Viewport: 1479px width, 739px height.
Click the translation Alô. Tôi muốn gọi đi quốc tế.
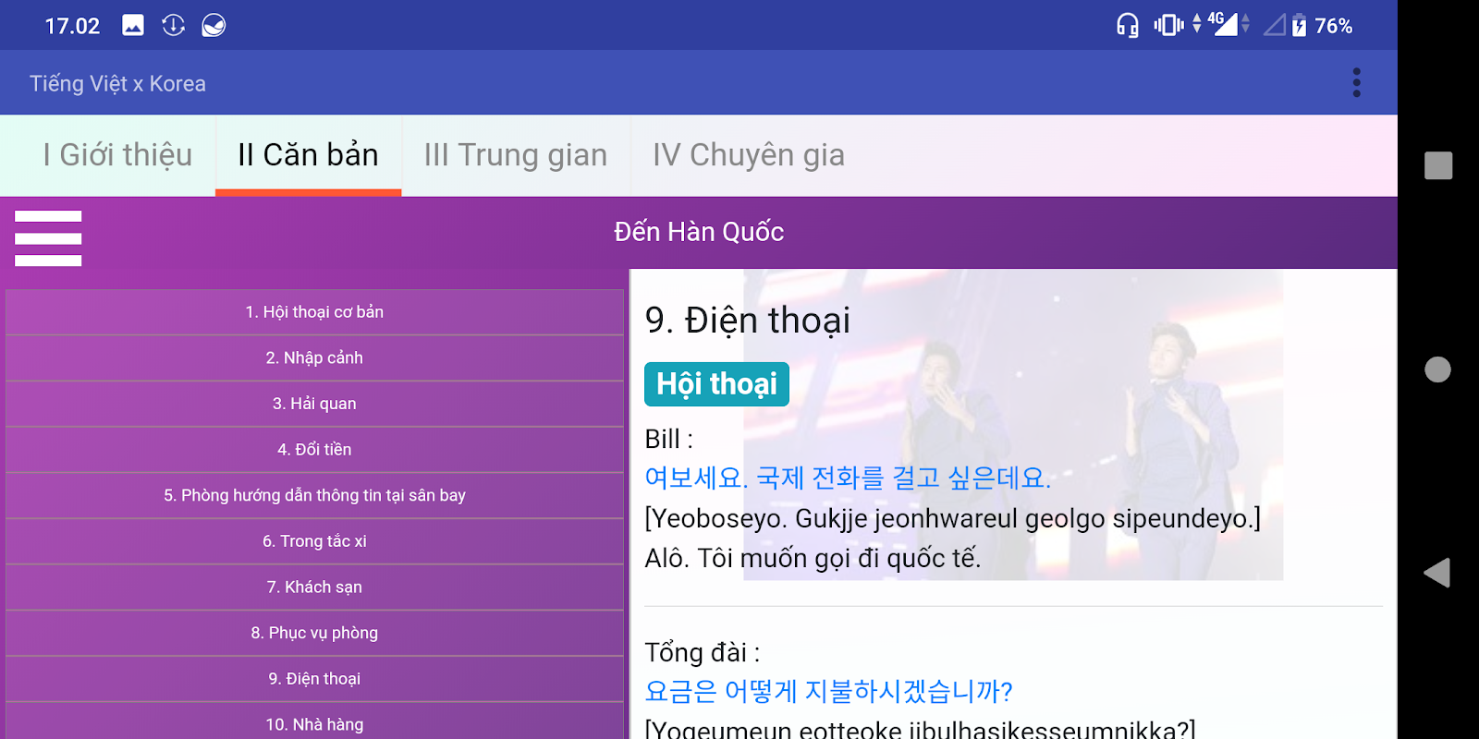coord(813,558)
